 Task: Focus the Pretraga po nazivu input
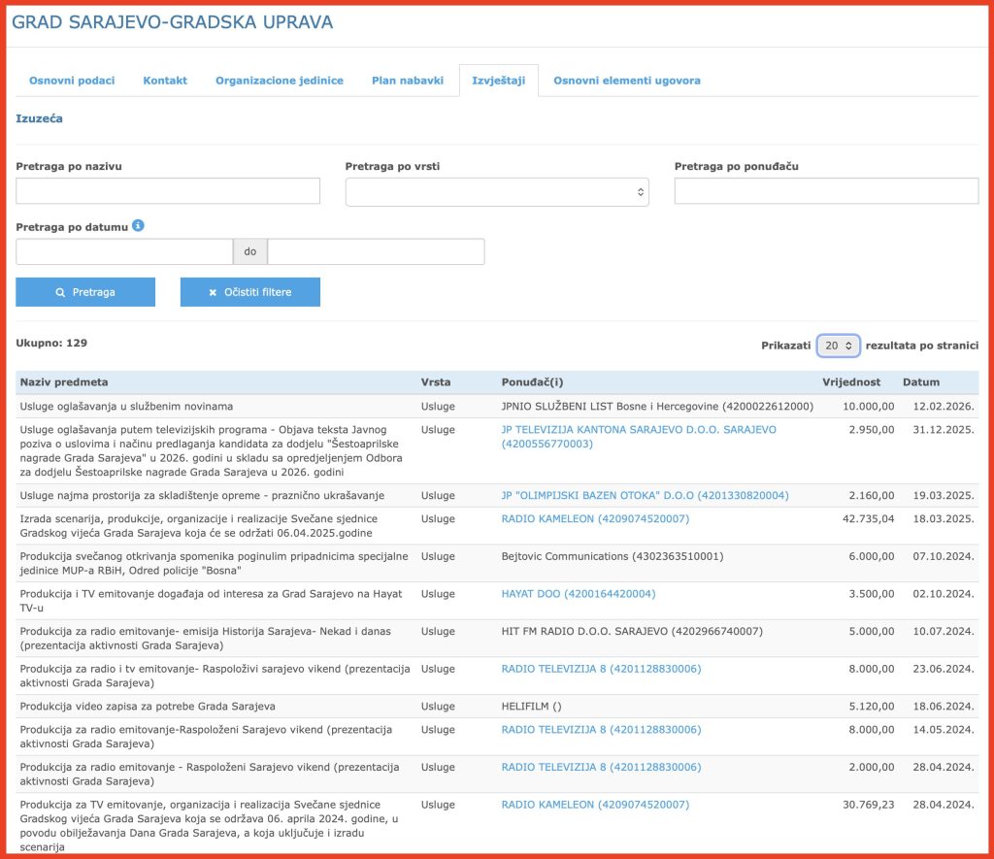(x=168, y=191)
